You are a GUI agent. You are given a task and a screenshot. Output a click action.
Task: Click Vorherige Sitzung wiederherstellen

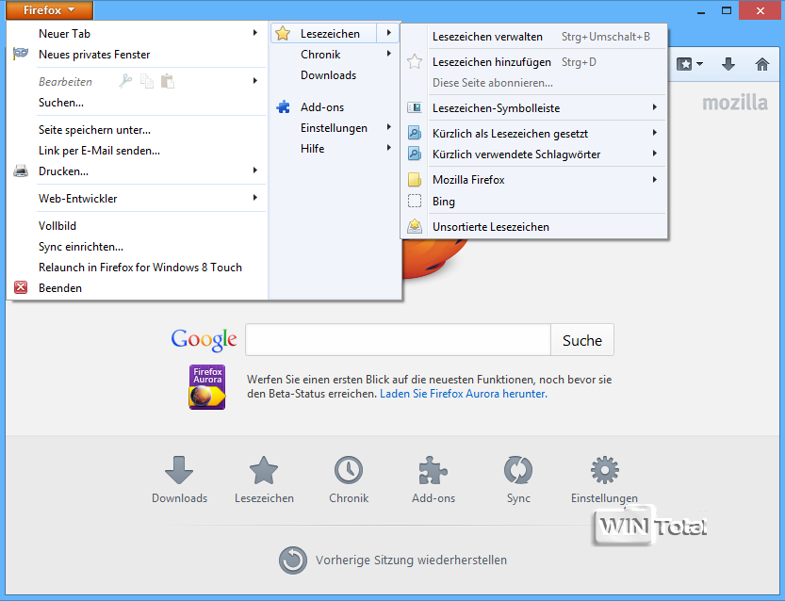point(411,560)
